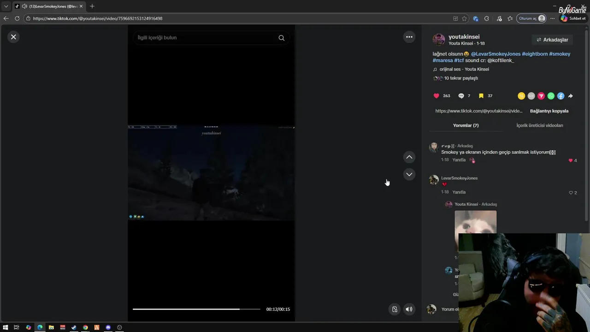Click 'Bağlantıyı kopyala' button
Image resolution: width=590 pixels, height=332 pixels.
tap(549, 111)
